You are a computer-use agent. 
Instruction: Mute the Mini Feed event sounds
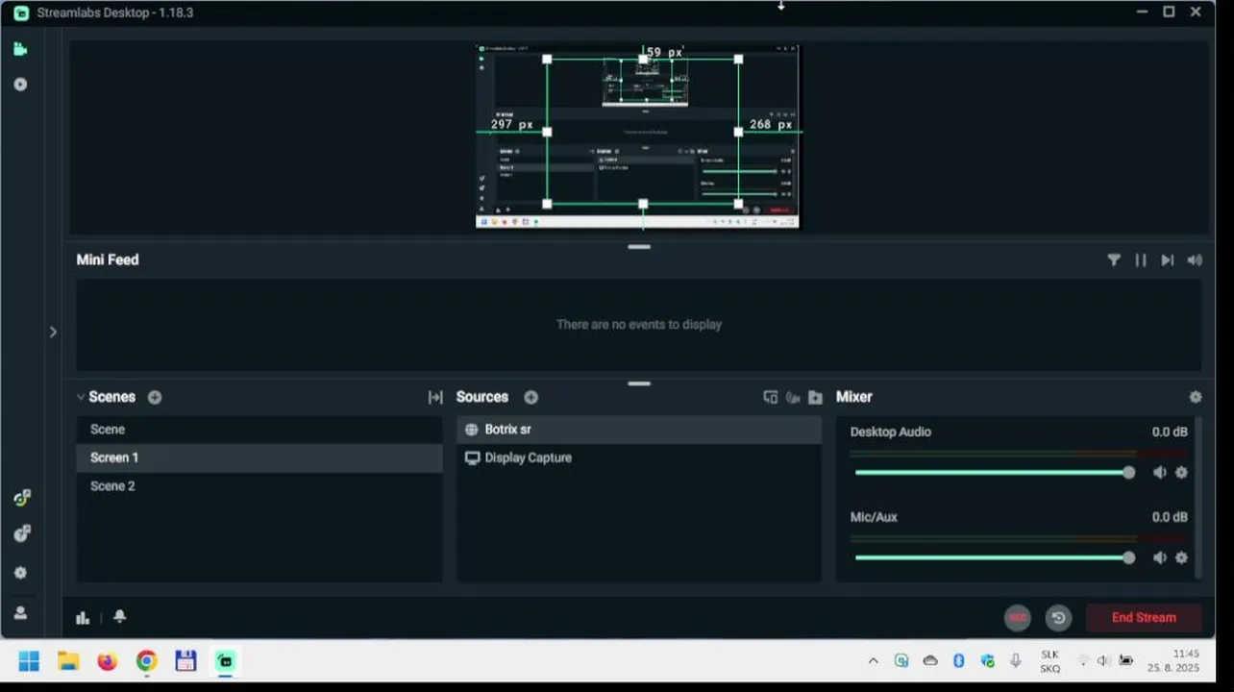point(1195,259)
